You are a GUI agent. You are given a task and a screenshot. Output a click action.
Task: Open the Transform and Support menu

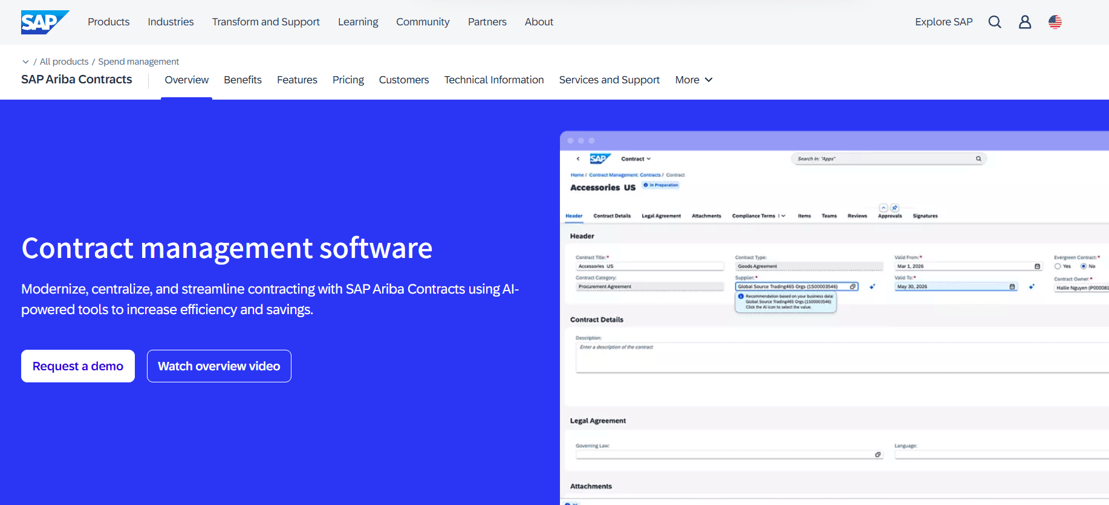pyautogui.click(x=266, y=22)
